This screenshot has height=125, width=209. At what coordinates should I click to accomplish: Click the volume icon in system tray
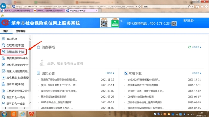[192, 114]
